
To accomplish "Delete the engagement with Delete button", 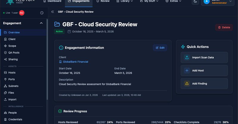I will pos(224,28).
